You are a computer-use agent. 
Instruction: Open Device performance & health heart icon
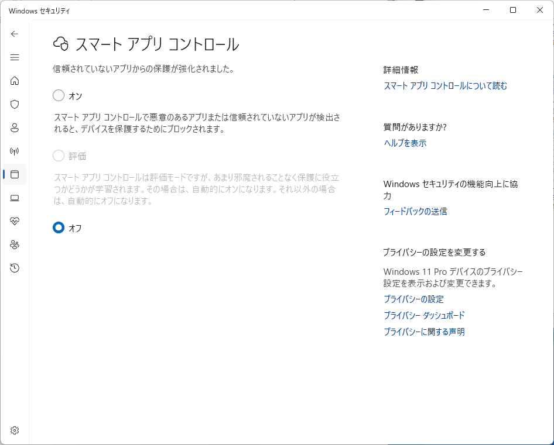(x=15, y=221)
